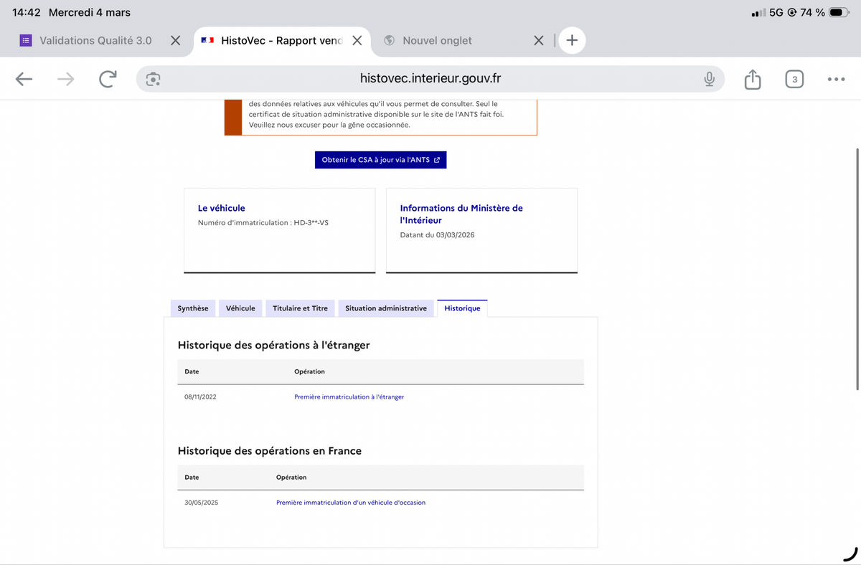Close the Nouvel onglet tab
This screenshot has height=565, width=861.
pos(539,41)
